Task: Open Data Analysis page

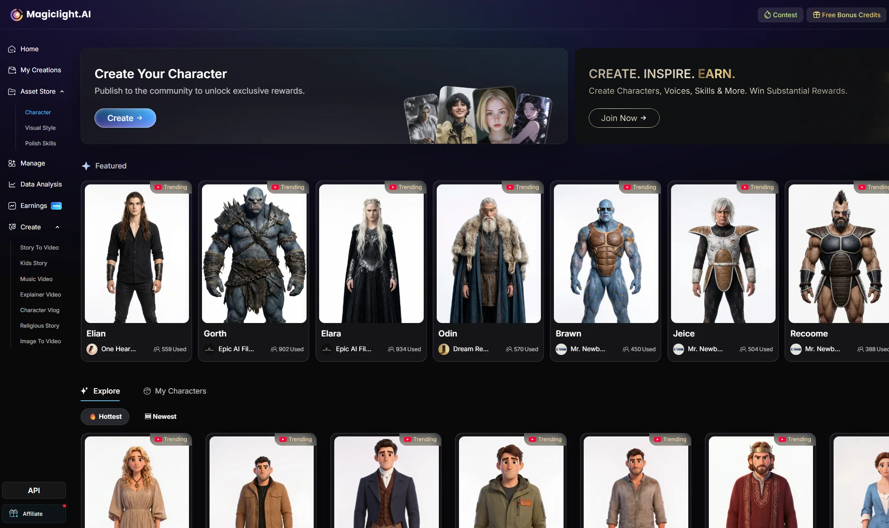Action: (x=35, y=184)
